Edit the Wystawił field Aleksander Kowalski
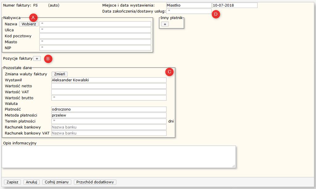 click(109, 80)
